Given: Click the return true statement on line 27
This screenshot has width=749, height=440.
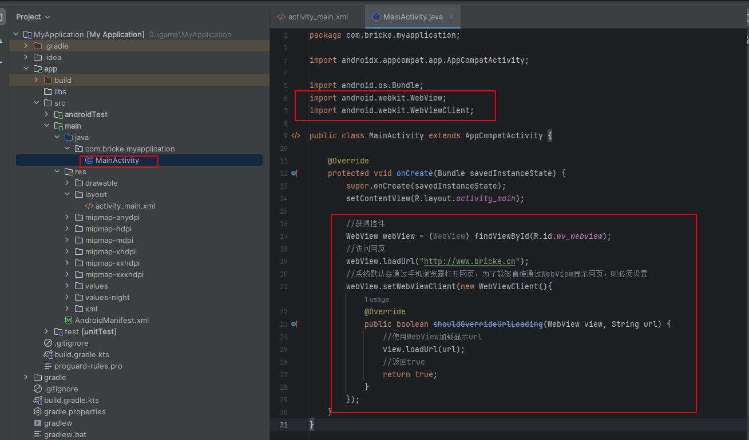Looking at the screenshot, I should point(410,374).
